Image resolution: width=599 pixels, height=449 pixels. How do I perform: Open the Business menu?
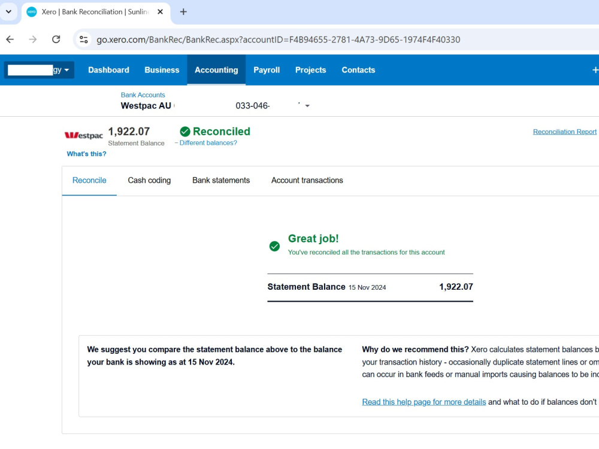[162, 70]
